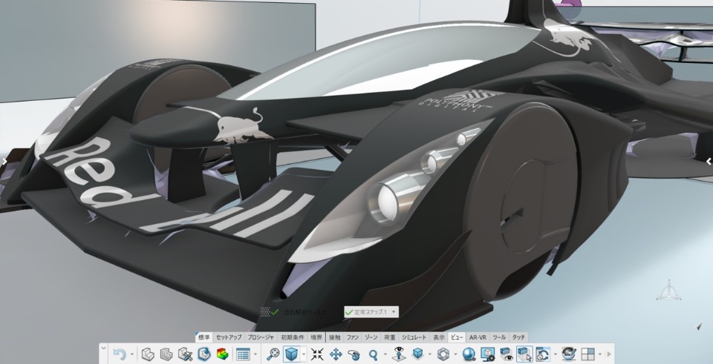Switch to the ゾーン tab
The height and width of the screenshot is (364, 713).
[x=371, y=337]
